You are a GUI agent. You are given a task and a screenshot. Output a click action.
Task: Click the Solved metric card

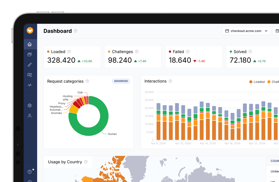[x=252, y=57]
